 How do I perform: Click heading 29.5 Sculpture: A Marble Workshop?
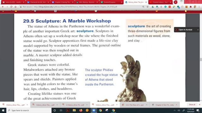pos(67,21)
